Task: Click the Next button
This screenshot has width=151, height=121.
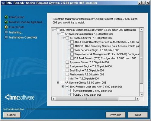Action: (138, 115)
